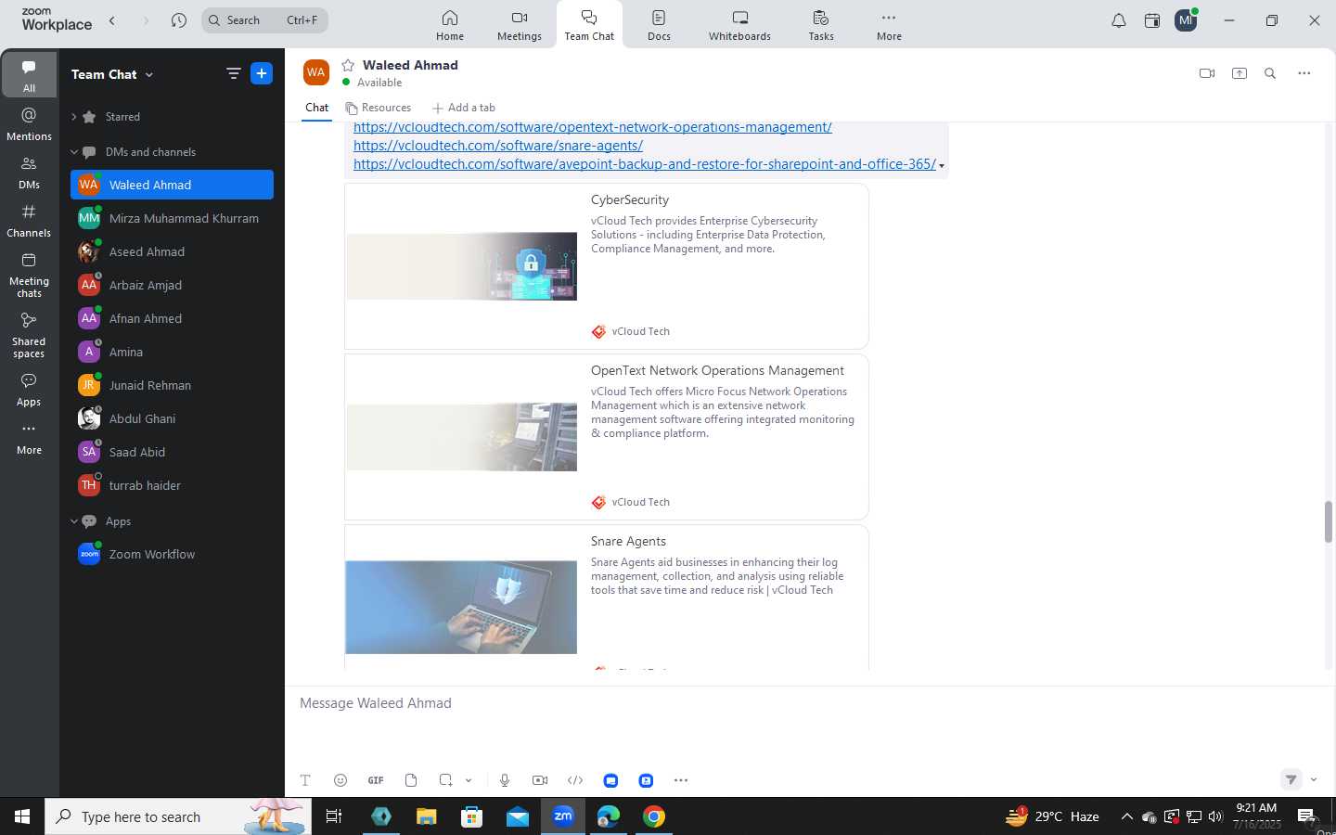
Task: Open the opentext-network-operations-management link
Action: pyautogui.click(x=593, y=128)
